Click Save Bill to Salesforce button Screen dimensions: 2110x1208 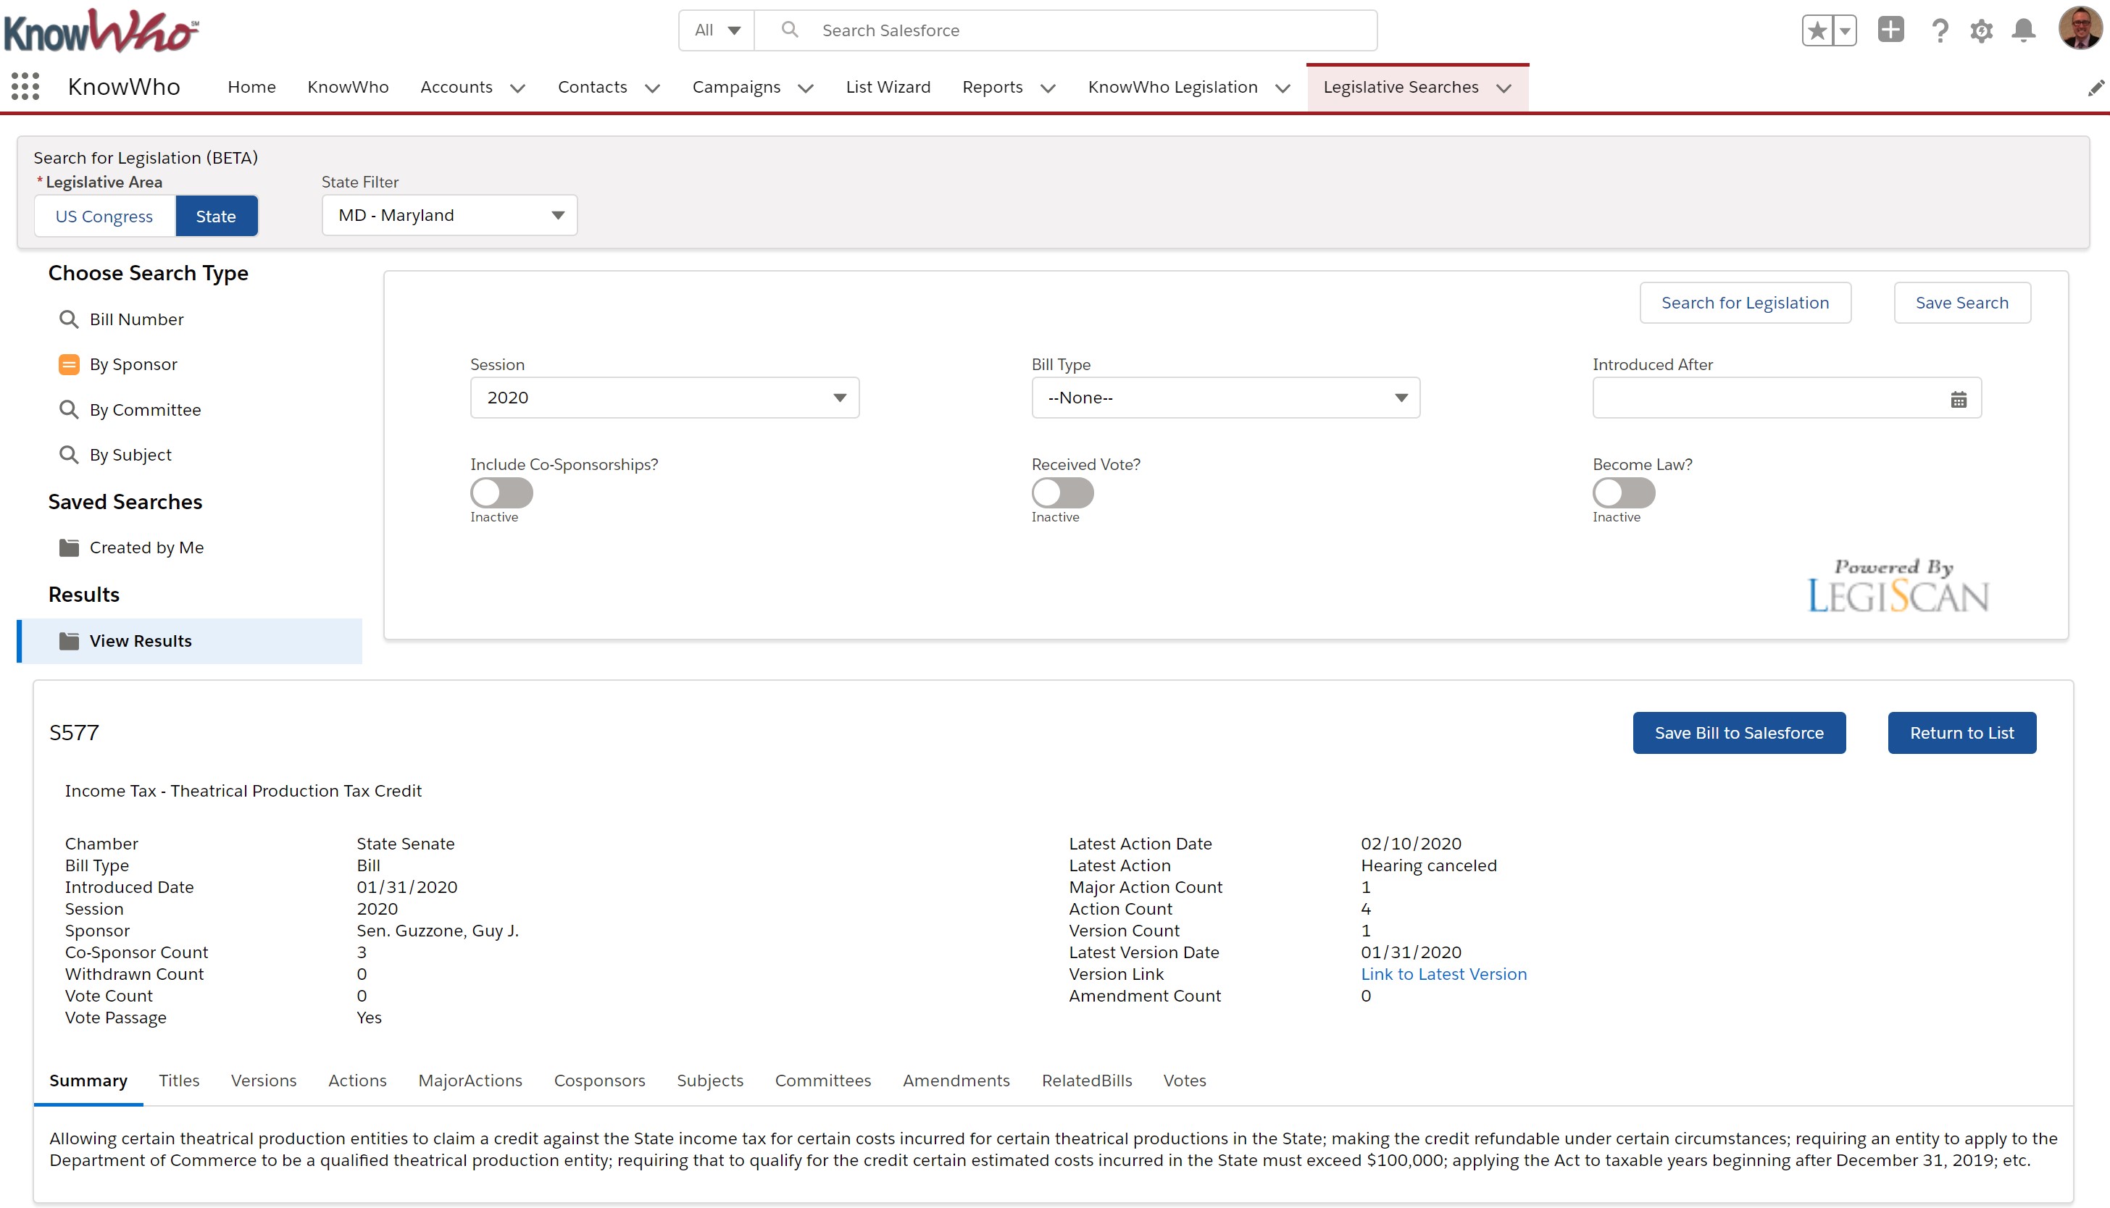tap(1738, 733)
